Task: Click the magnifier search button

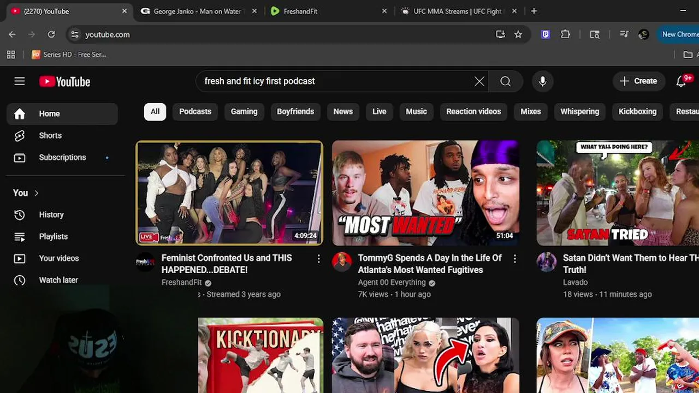Action: (x=506, y=81)
